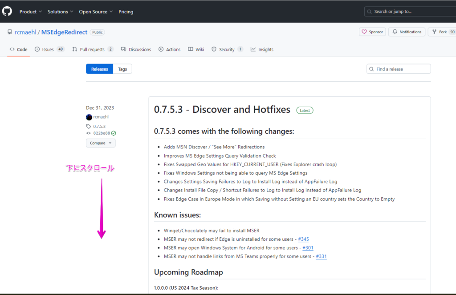Click the rcmaehl avatar image
Viewport: 456px width, 295px height.
pos(89,117)
